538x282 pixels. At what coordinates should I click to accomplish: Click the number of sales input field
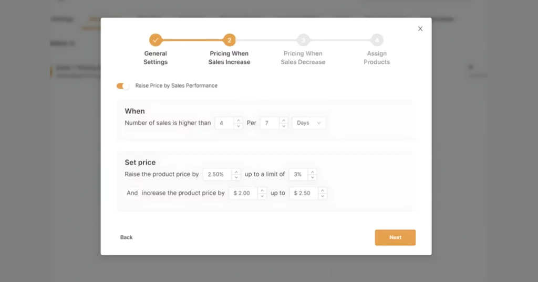224,123
